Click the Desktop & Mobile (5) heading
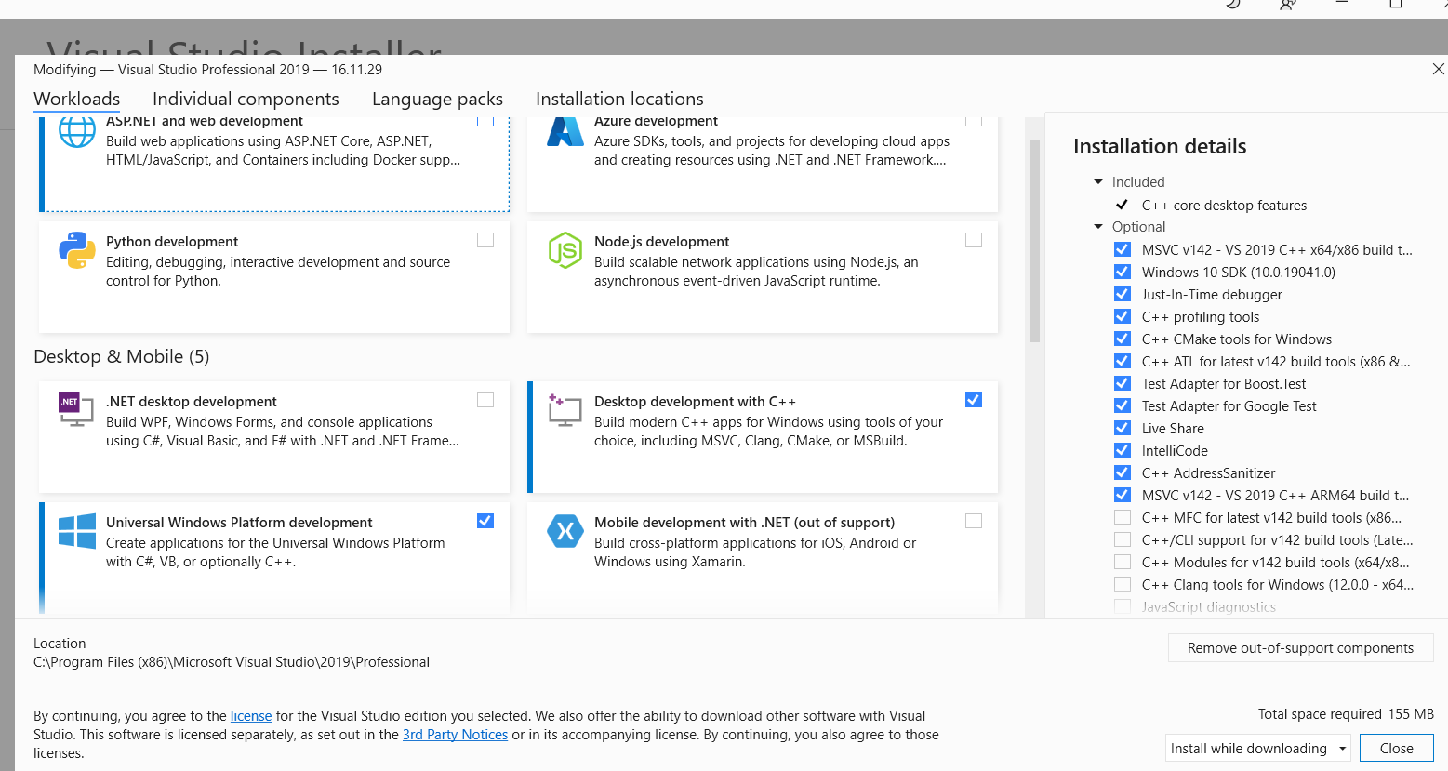Image resolution: width=1448 pixels, height=771 pixels. 122,357
